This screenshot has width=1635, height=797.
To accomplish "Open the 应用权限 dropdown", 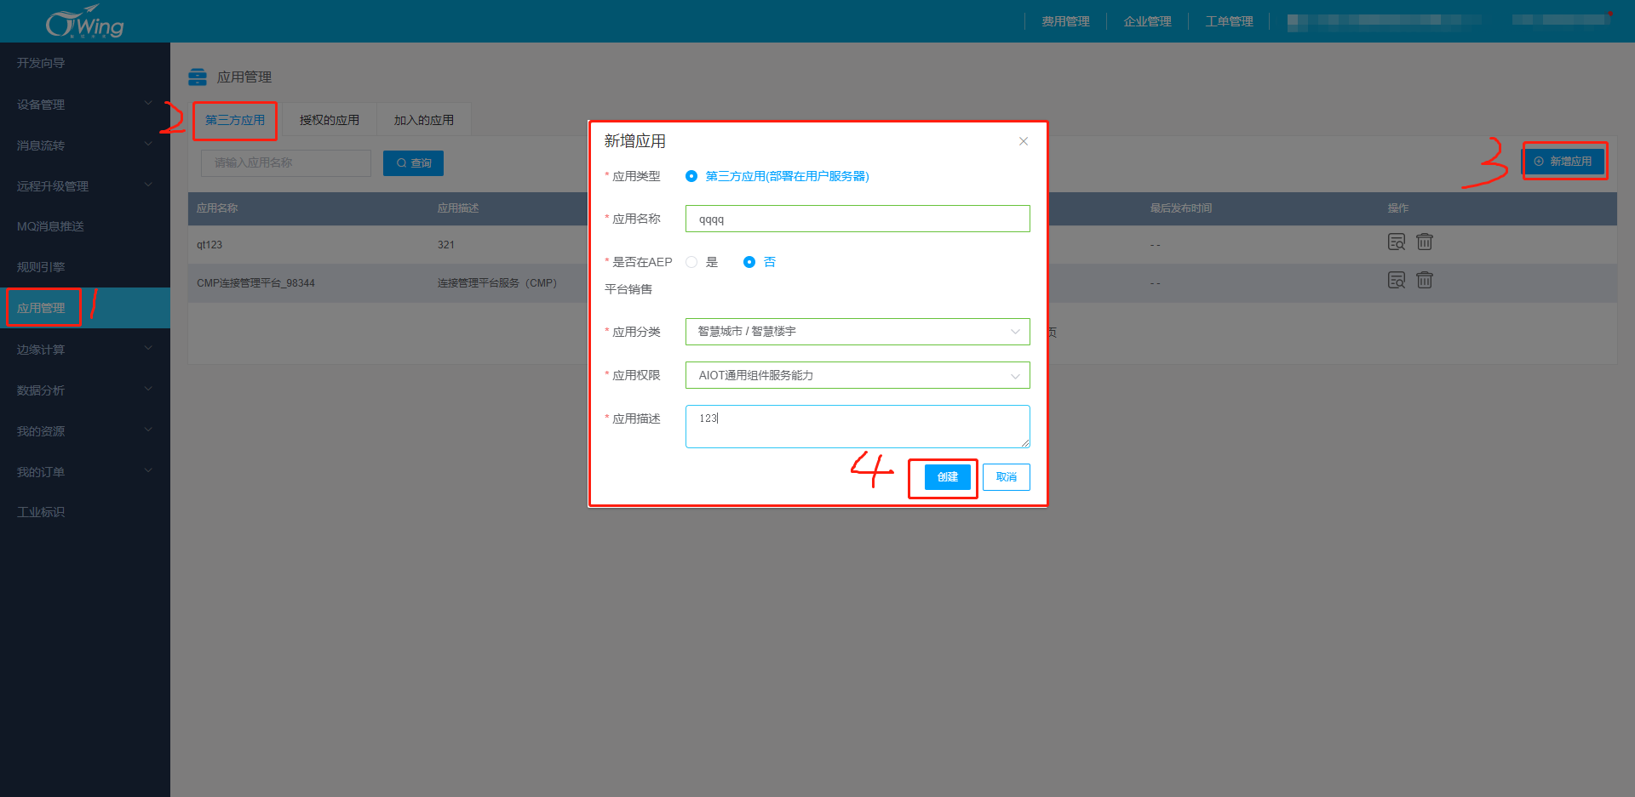I will pos(858,375).
